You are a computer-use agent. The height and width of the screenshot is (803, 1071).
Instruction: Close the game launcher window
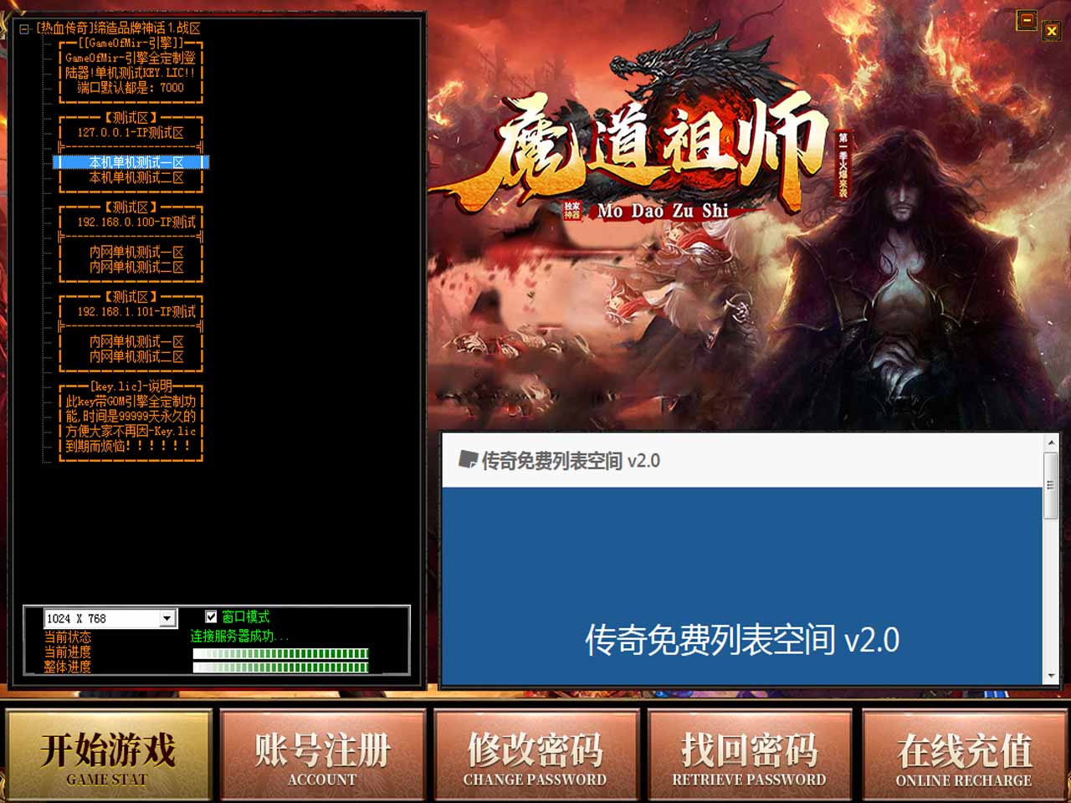pos(1052,31)
